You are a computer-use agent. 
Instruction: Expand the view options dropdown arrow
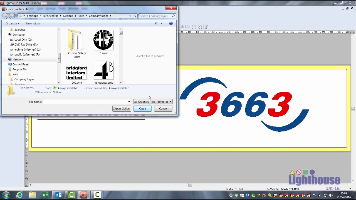161,23
